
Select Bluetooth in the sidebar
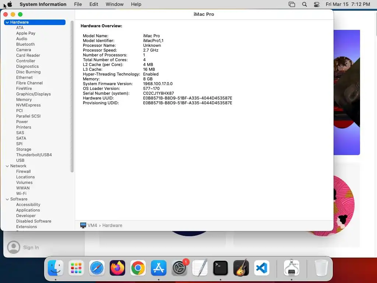point(25,44)
